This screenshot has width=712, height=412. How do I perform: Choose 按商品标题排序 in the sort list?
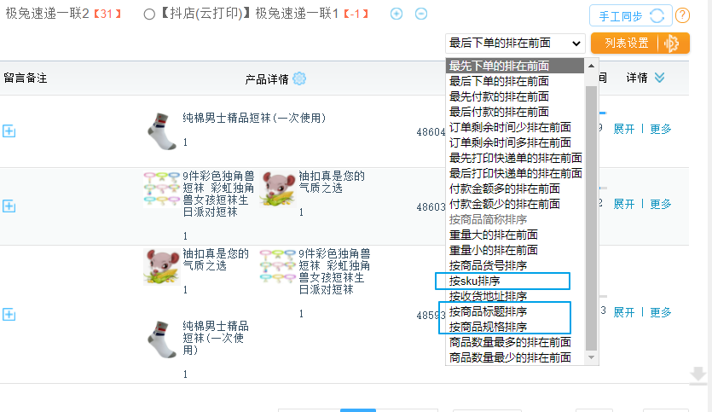click(x=515, y=311)
